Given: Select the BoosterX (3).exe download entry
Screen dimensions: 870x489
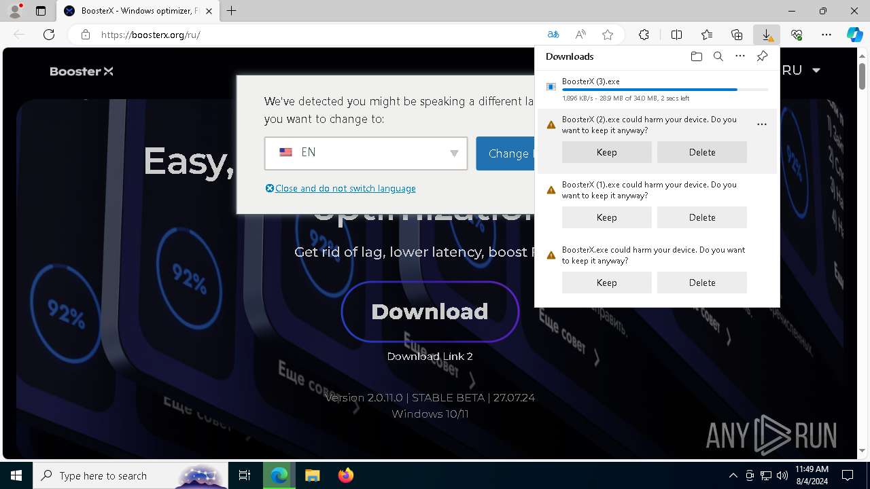Looking at the screenshot, I should click(657, 90).
